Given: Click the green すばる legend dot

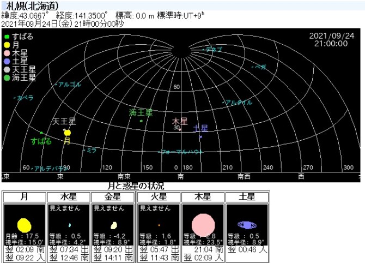Looking at the screenshot, I should pos(7,37).
